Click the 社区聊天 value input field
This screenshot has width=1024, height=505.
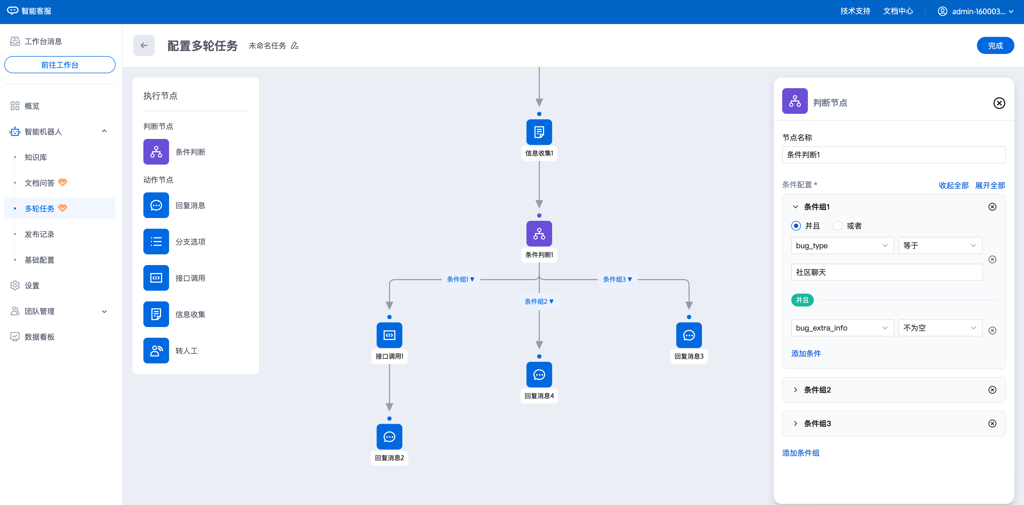[887, 272]
